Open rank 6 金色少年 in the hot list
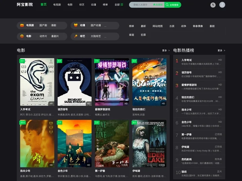Viewport: 242px width, 181px height. pyautogui.click(x=199, y=124)
